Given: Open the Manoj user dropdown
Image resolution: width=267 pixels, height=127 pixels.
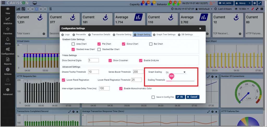Looking at the screenshot, I should pyautogui.click(x=243, y=3).
